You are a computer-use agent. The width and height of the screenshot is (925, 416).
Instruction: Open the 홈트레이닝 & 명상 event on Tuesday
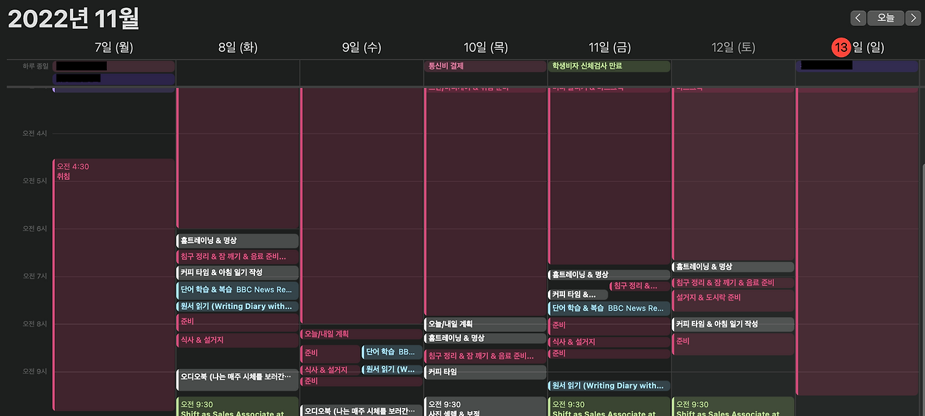(237, 240)
